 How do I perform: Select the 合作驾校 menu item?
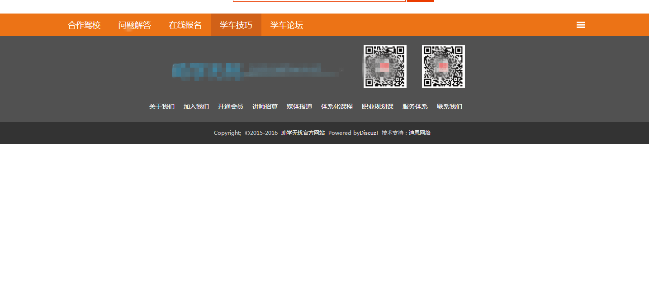[x=84, y=25]
